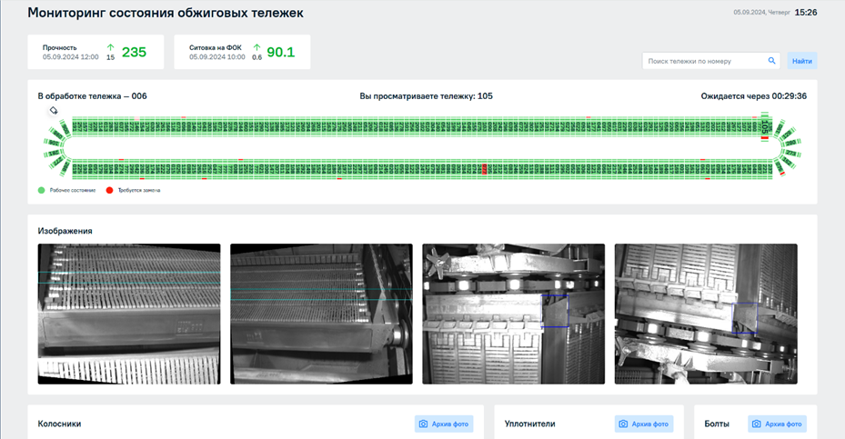The image size is (845, 439).
Task: Click the camera icon in the Болты section
Action: [757, 424]
